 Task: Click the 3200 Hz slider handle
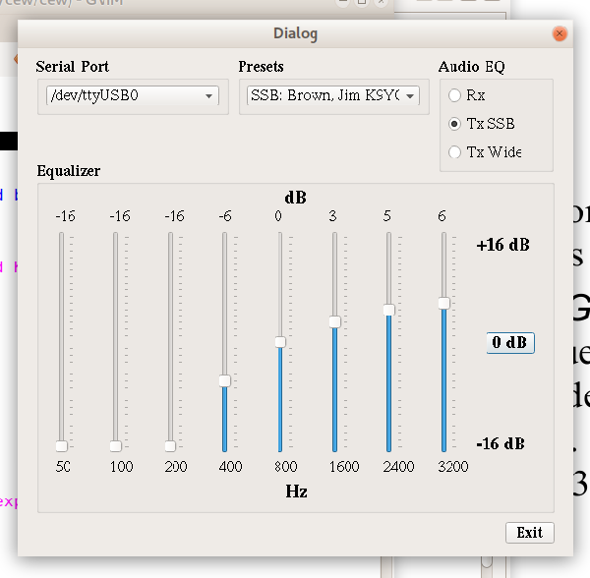[444, 303]
